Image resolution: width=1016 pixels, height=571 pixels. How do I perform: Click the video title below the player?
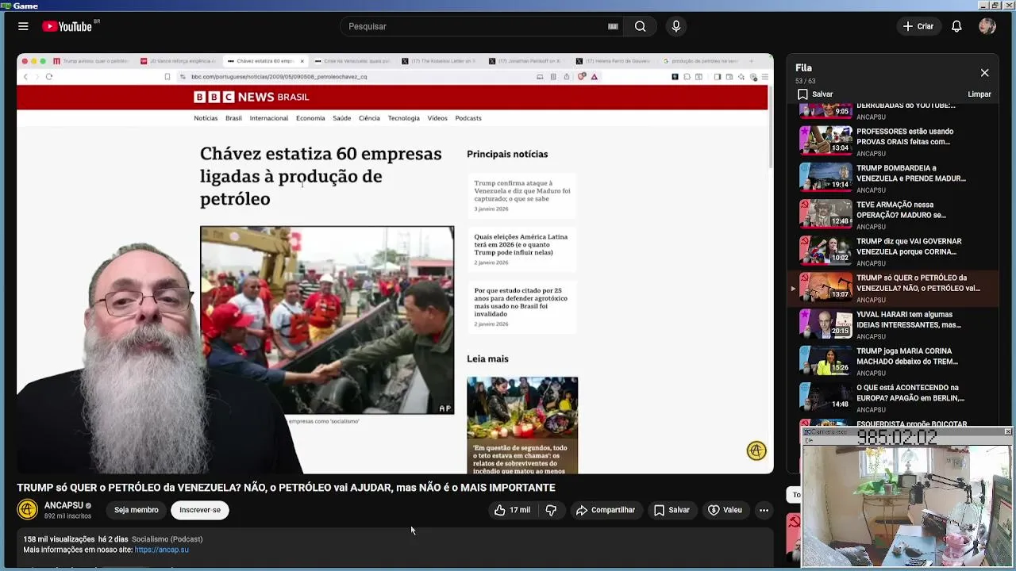[286, 488]
